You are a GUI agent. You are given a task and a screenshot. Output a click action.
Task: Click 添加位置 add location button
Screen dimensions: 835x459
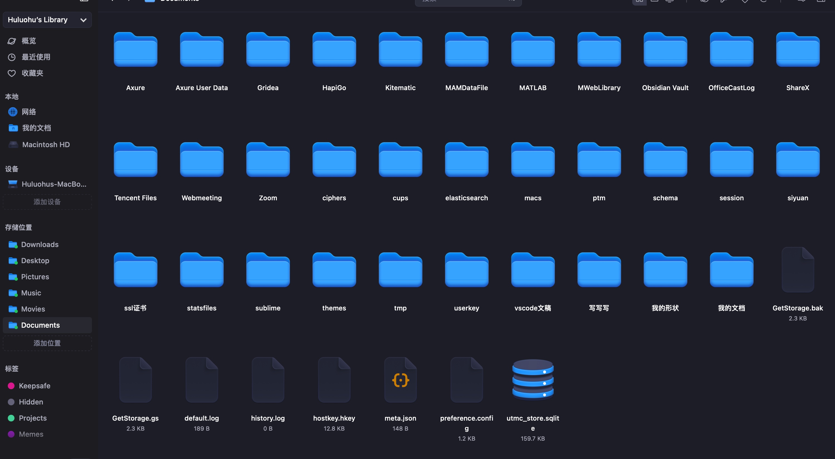pyautogui.click(x=47, y=343)
